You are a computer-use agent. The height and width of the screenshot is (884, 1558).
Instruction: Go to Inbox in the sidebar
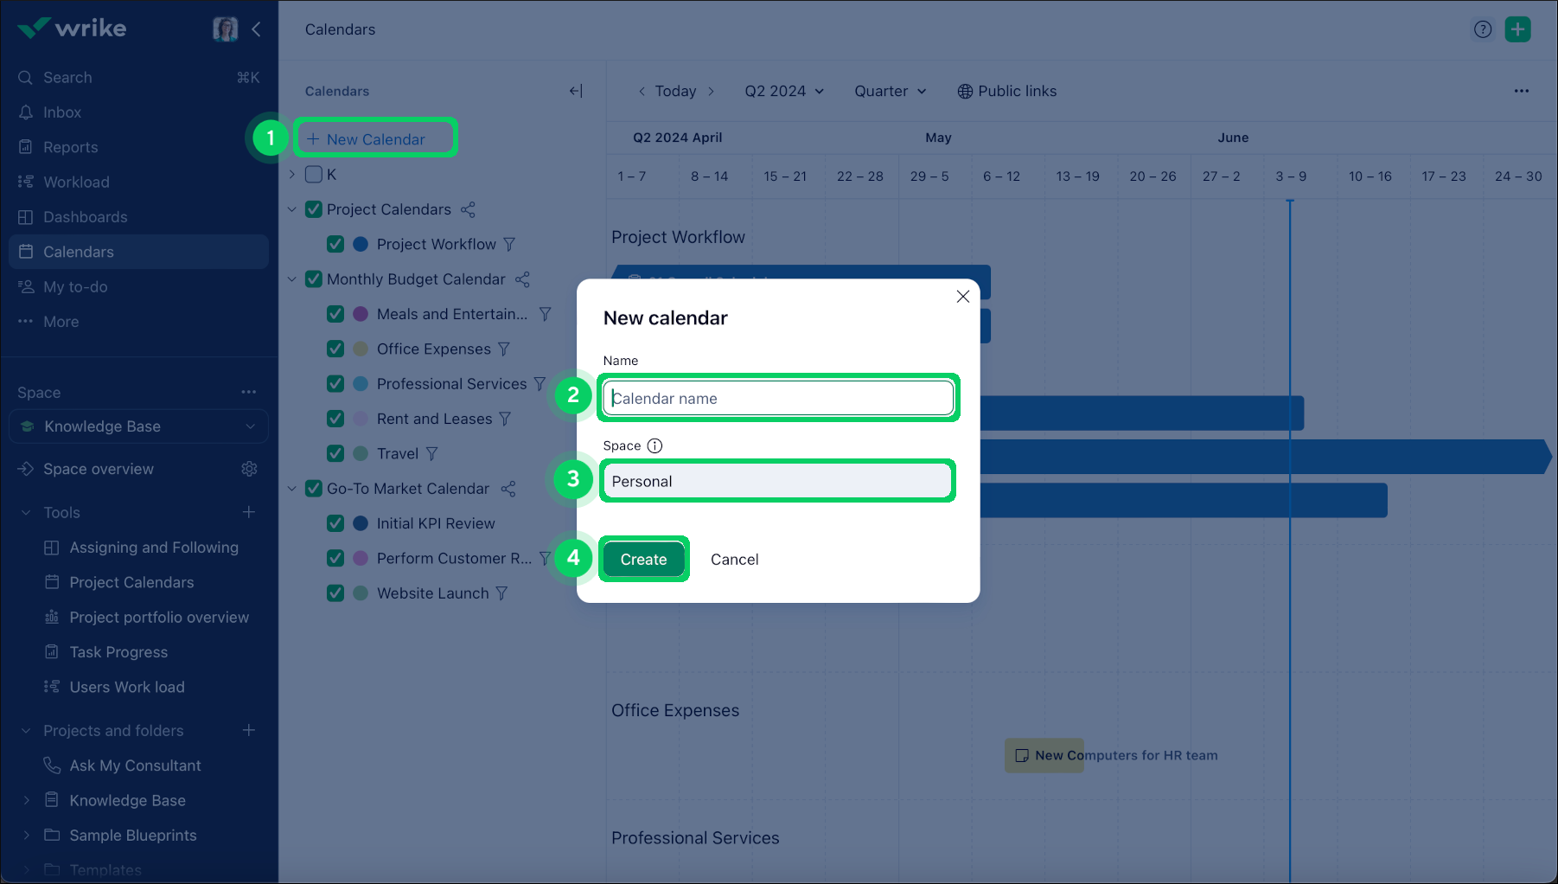[x=62, y=112]
